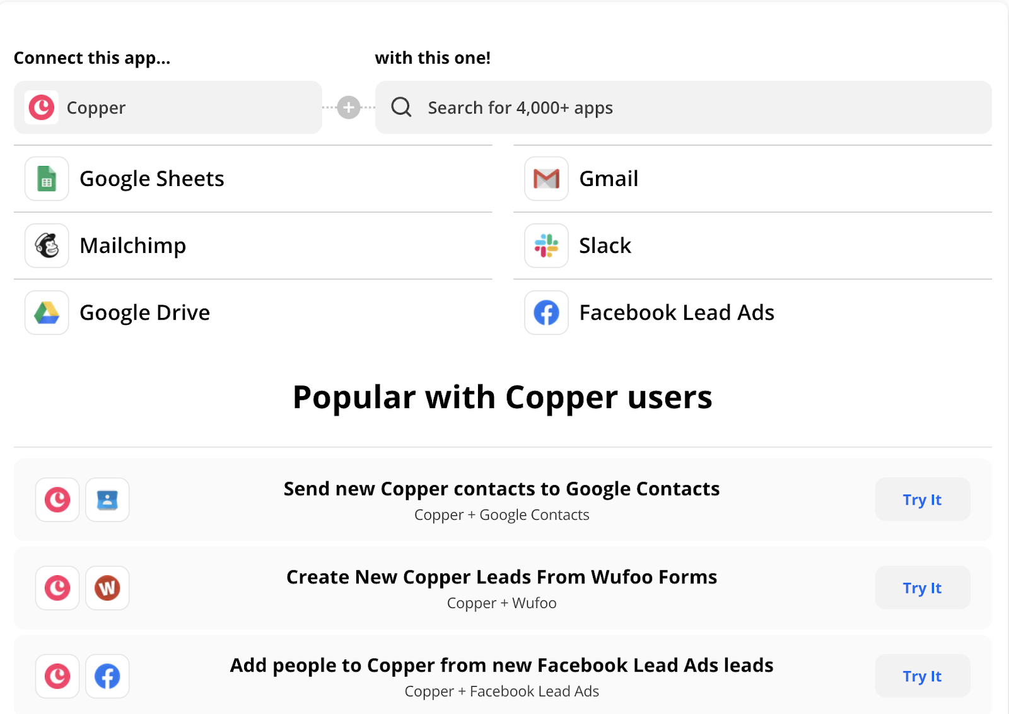The height and width of the screenshot is (714, 1009).
Task: Open Add people to Copper from Facebook leads
Action: tap(501, 665)
